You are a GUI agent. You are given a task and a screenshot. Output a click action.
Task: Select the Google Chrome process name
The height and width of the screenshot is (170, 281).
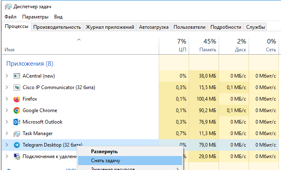point(40,110)
